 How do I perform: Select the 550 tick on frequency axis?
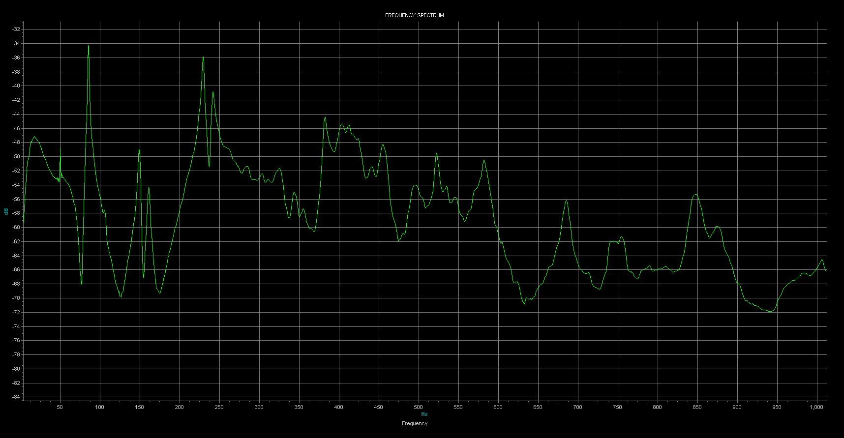pyautogui.click(x=458, y=407)
